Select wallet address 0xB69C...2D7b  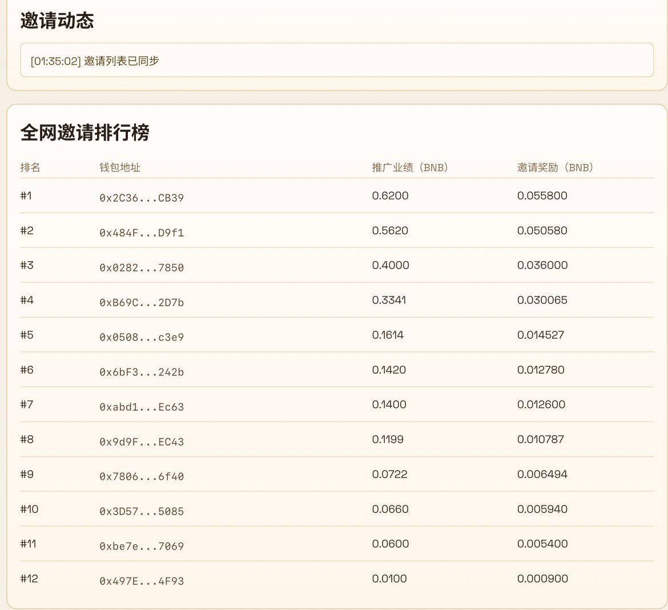(x=142, y=302)
